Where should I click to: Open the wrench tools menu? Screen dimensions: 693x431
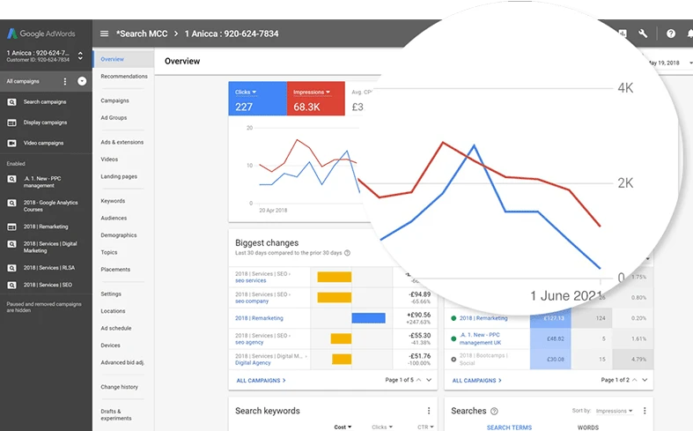point(643,33)
